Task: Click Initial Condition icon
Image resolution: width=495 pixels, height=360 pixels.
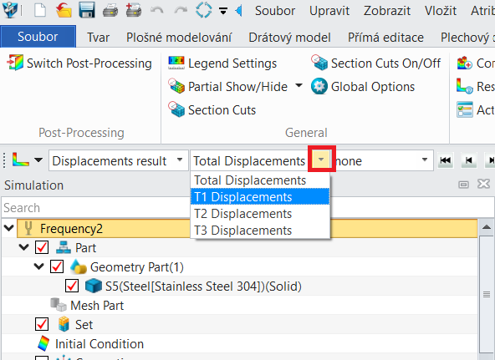Action: [x=43, y=343]
